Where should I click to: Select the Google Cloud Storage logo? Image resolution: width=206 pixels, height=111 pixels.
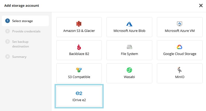[180, 47]
